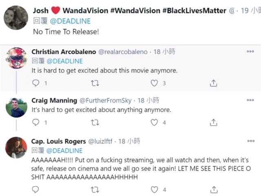Open more options for Craig Manning's tweet
Image resolution: width=261 pixels, height=196 pixels.
point(250,100)
